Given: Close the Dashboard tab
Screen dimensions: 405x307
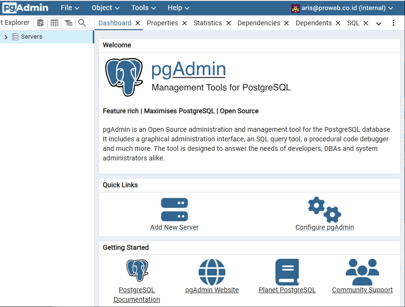Looking at the screenshot, I should click(x=138, y=23).
